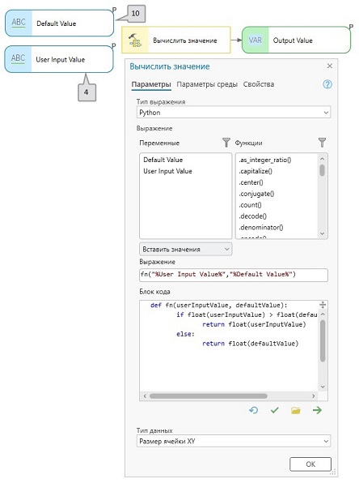Open the Размер ячейки XY data type dropdown
The width and height of the screenshot is (359, 483).
[234, 441]
